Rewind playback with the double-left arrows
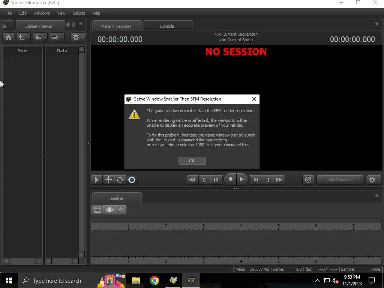The width and height of the screenshot is (384, 288). pyautogui.click(x=192, y=180)
